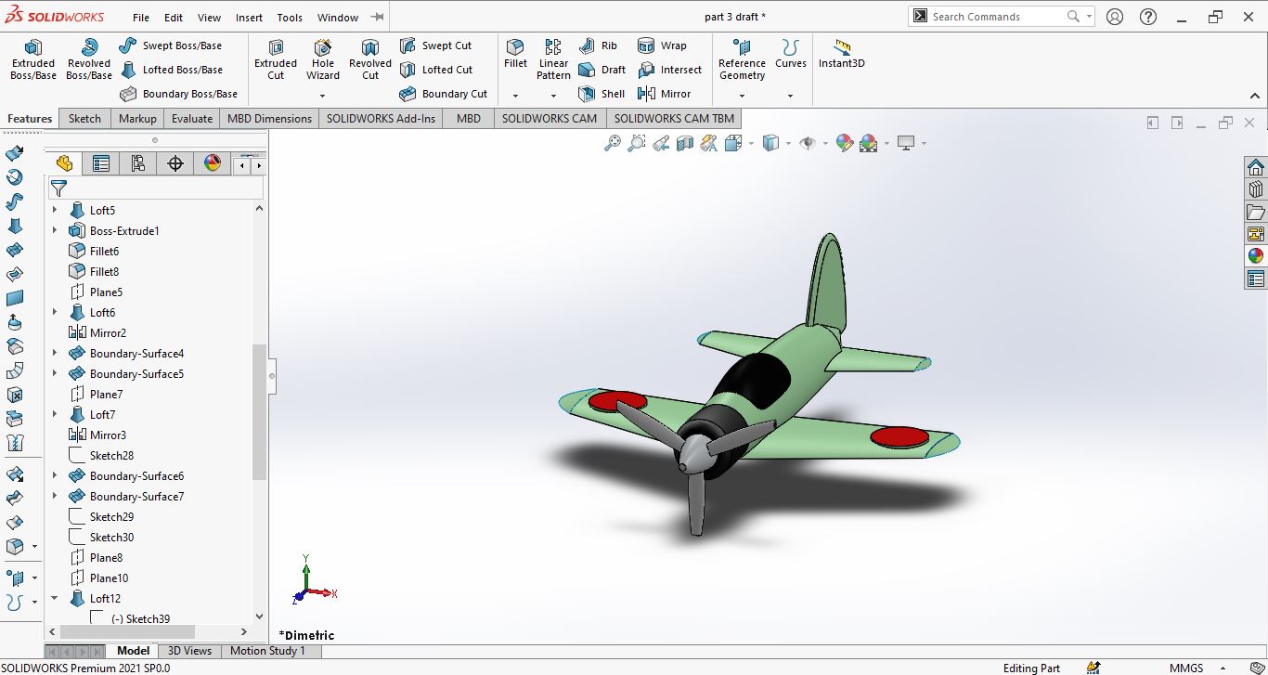The image size is (1268, 675).
Task: Choose the Draft feature
Action: (602, 70)
